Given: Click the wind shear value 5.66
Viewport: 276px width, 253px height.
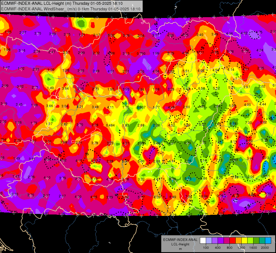Looking at the screenshot, I should tap(204, 179).
